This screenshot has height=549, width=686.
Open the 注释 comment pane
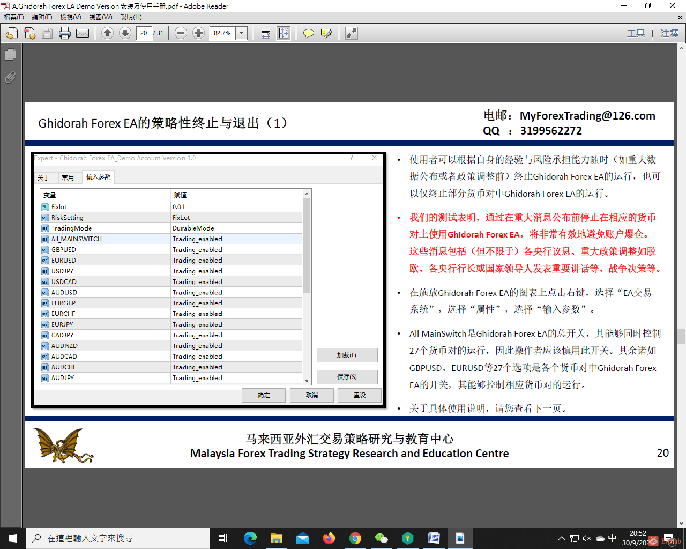click(669, 33)
